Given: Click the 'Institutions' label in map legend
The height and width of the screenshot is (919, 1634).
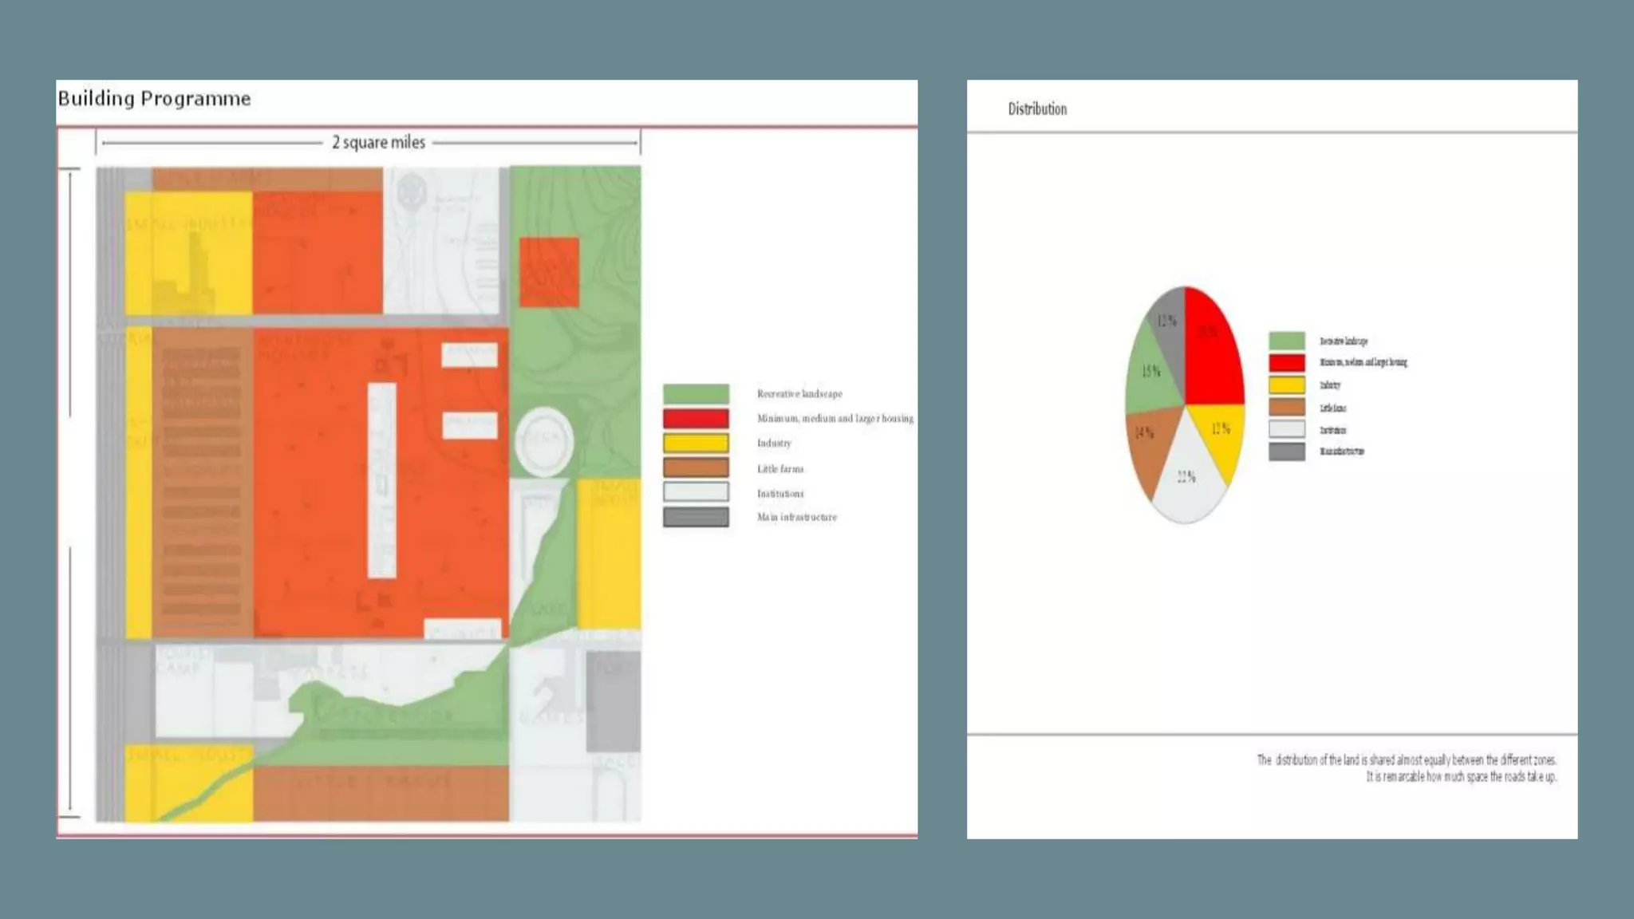Looking at the screenshot, I should pos(780,494).
